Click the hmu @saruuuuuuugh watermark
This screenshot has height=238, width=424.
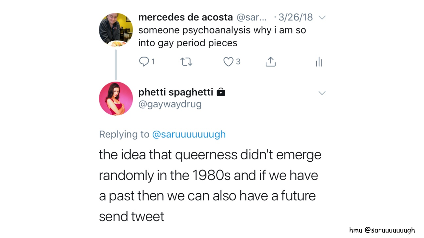(x=382, y=230)
